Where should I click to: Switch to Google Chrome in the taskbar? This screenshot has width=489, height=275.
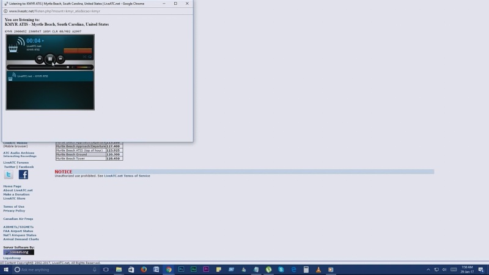point(169,269)
